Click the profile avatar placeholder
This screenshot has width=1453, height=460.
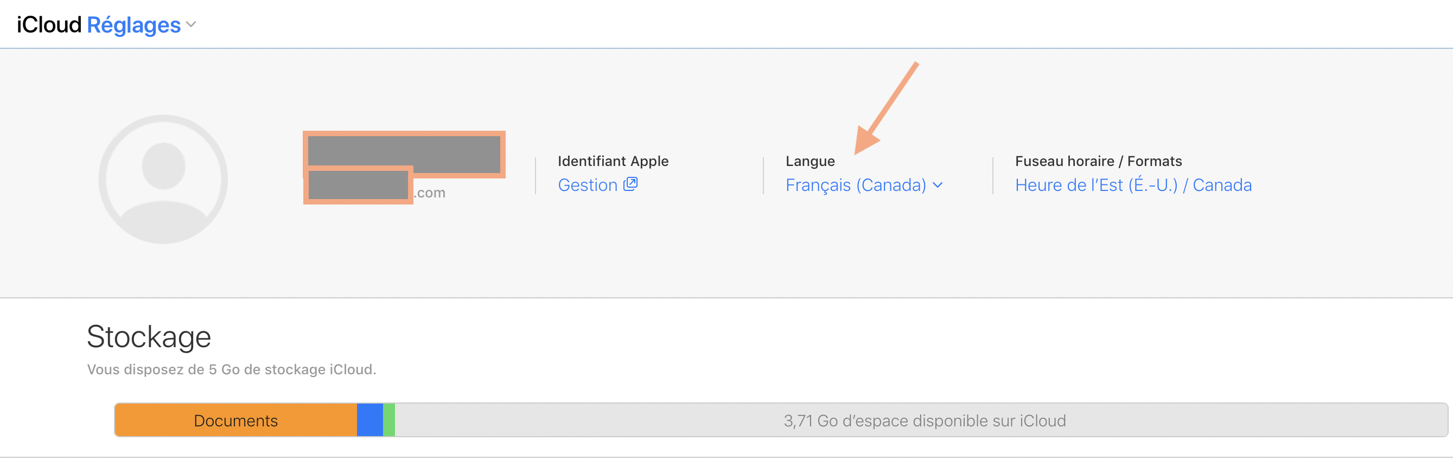point(163,179)
